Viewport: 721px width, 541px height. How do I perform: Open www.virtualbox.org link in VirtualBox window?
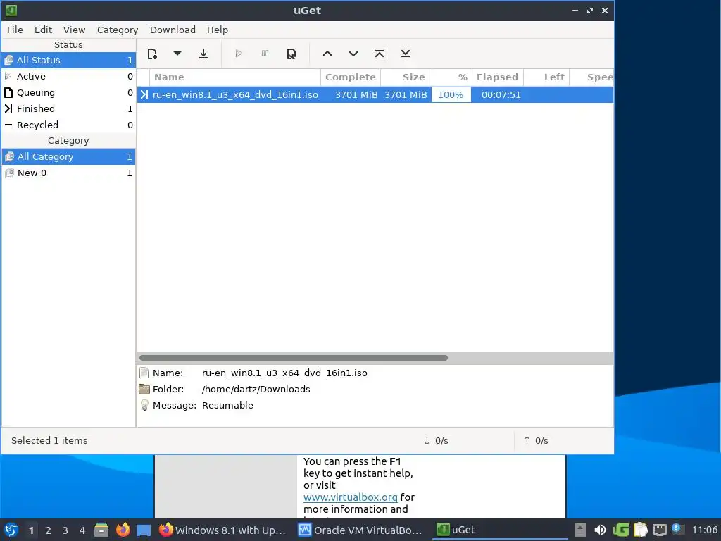[351, 497]
